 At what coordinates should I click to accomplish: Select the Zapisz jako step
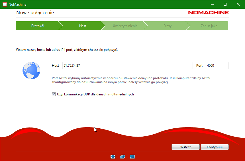tap(209, 26)
